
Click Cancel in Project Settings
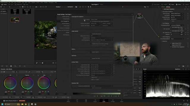click(119, 90)
